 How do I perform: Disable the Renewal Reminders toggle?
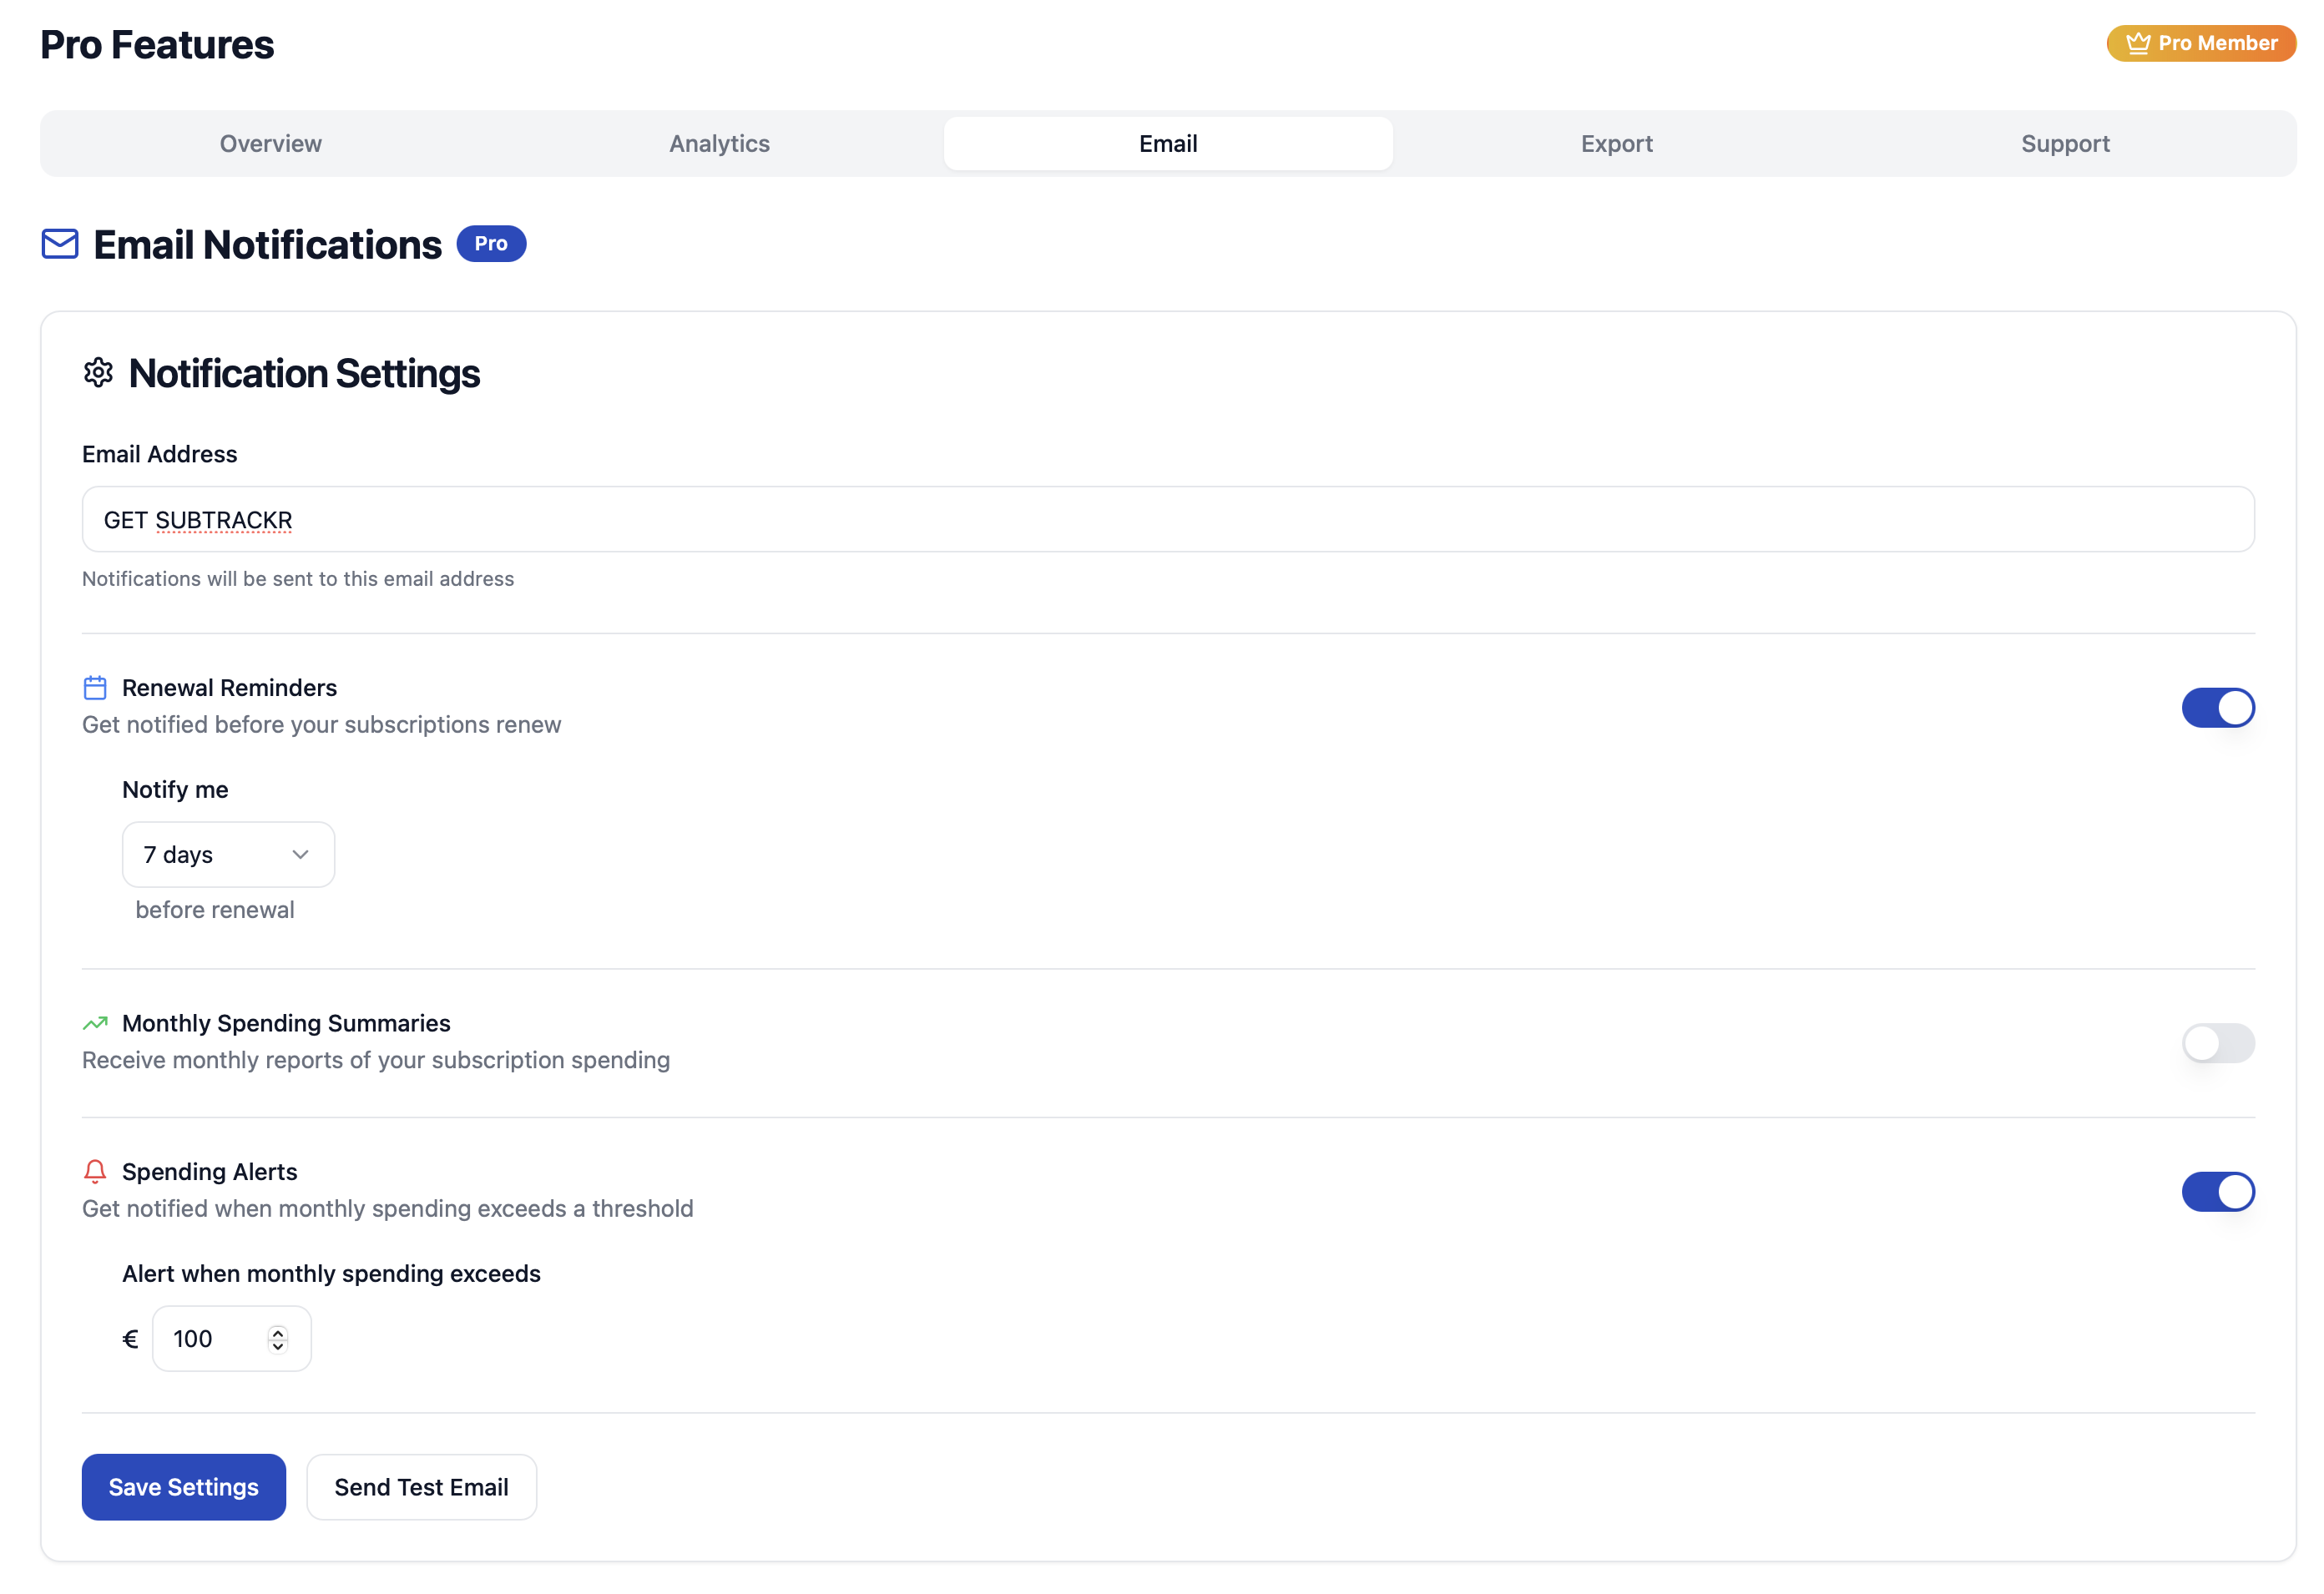click(x=2219, y=707)
